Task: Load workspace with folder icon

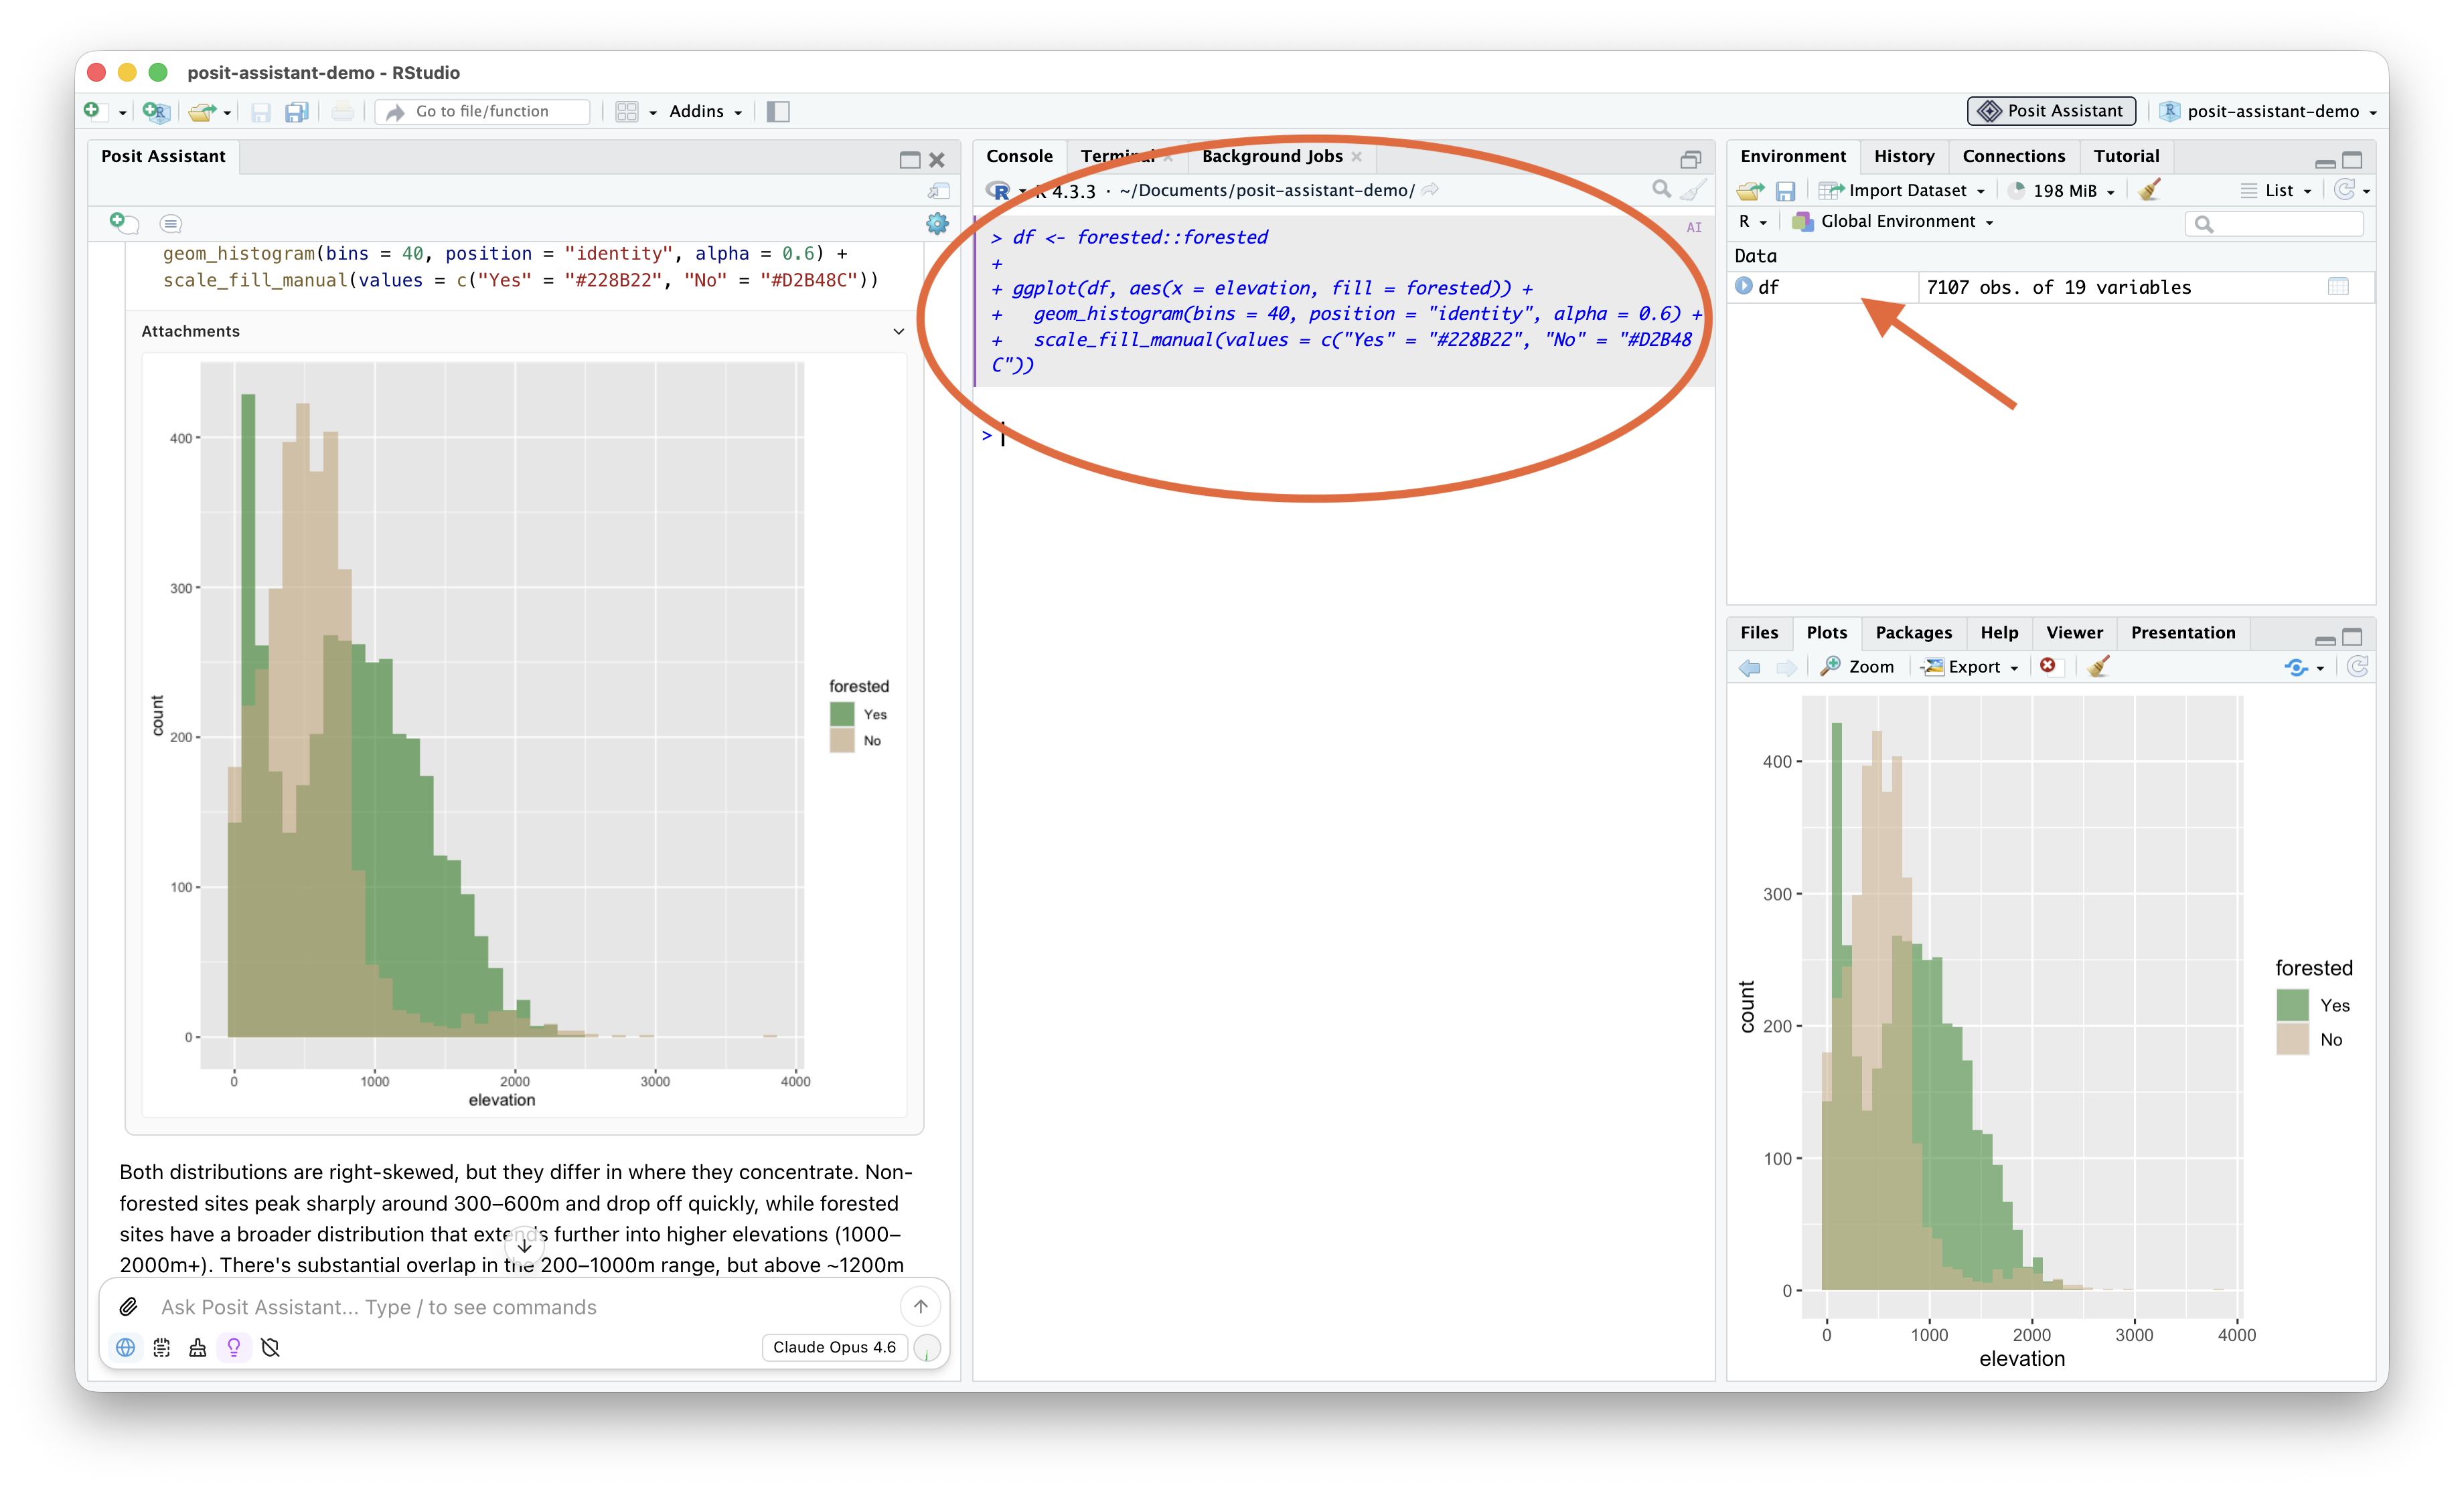Action: tap(1750, 191)
